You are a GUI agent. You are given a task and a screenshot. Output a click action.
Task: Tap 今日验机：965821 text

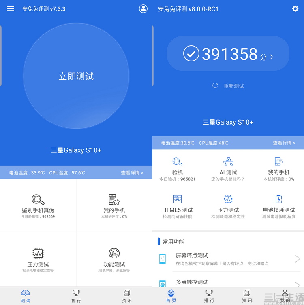[178, 179]
